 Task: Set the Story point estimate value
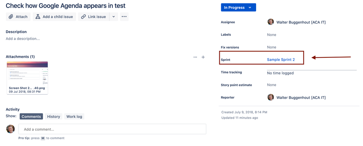coord(272,85)
